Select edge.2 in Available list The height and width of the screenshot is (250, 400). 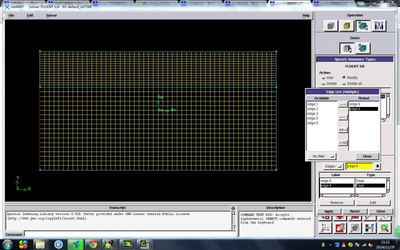tap(312, 109)
